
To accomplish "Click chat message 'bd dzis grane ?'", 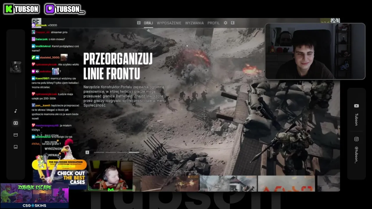I will point(51,144).
